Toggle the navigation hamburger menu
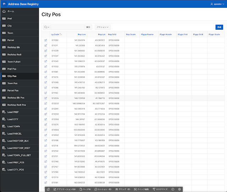The height and width of the screenshot is (192, 227). coord(4,4)
